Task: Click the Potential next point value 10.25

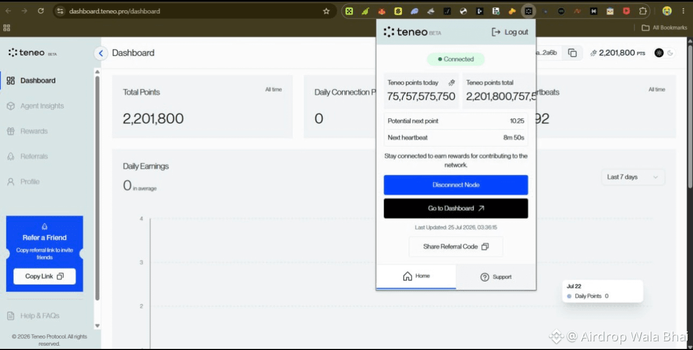Action: tap(517, 121)
